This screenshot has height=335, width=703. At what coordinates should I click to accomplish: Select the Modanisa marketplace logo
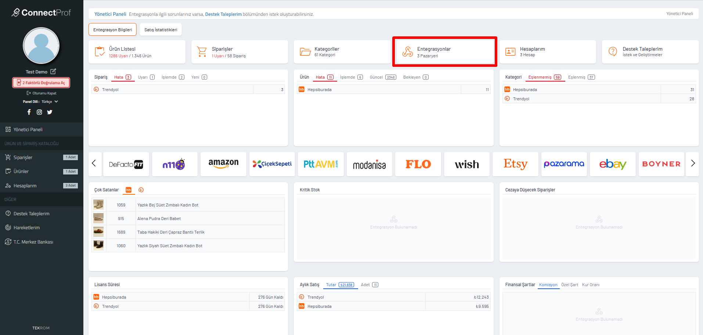[369, 164]
